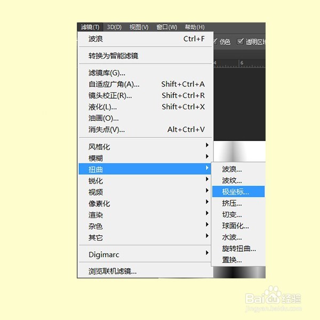The image size is (320, 320).
Task: Toggle the 仿色 checkbox
Action: [215, 42]
